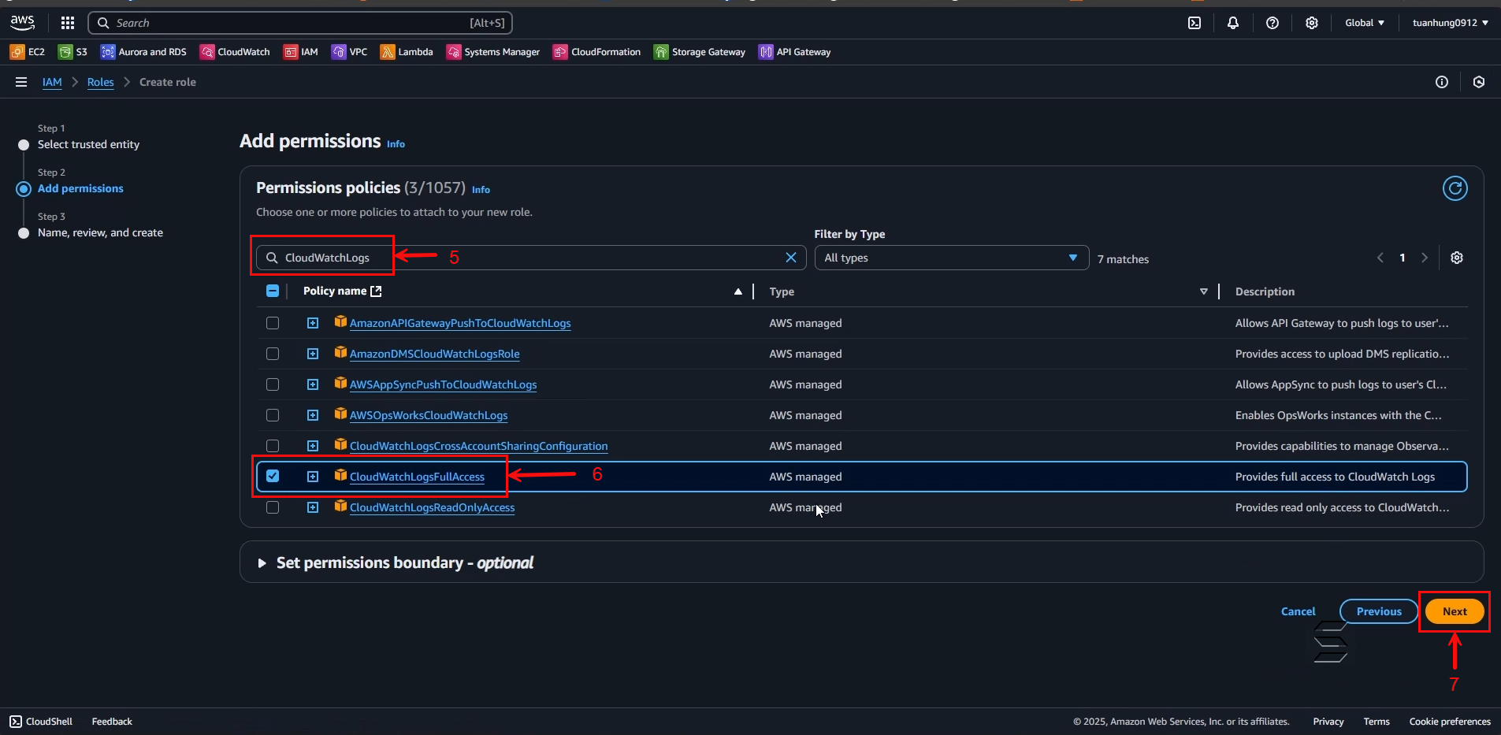The height and width of the screenshot is (735, 1501).
Task: Open the top bar settings gear
Action: pyautogui.click(x=1312, y=23)
